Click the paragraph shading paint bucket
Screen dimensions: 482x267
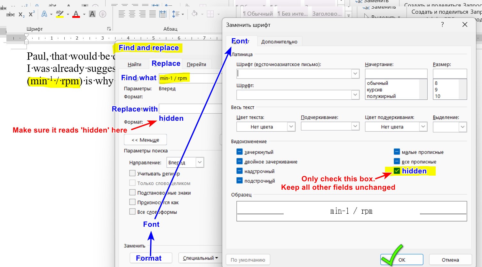(x=194, y=14)
